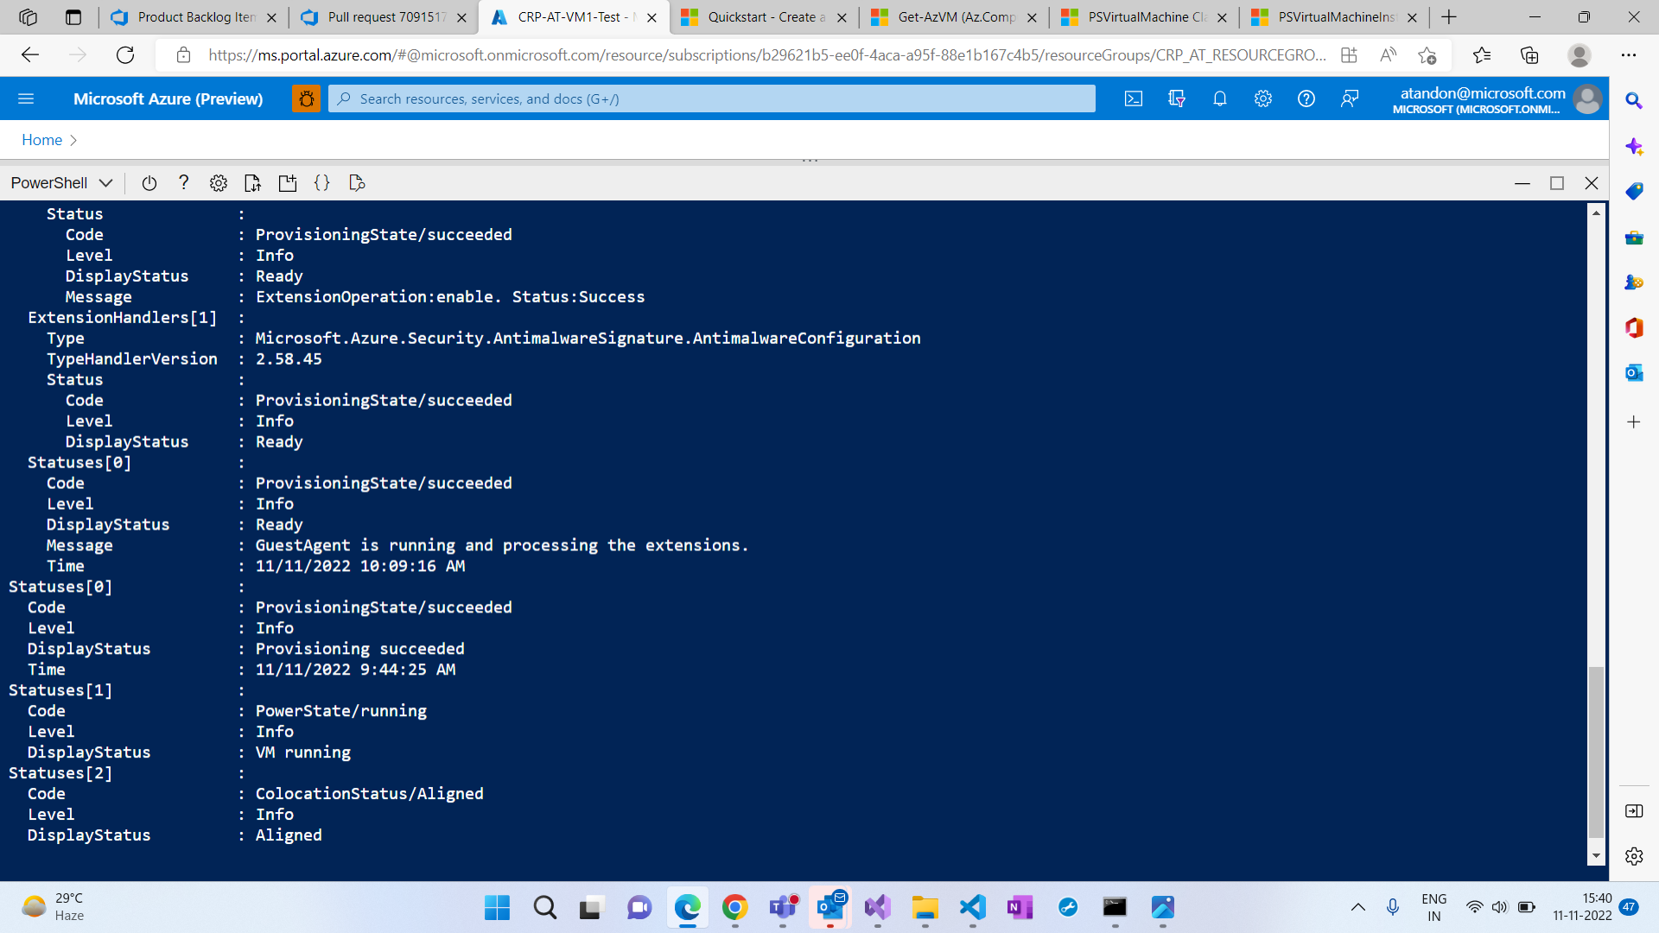Screen dimensions: 1659x933
Task: Focus the Azure search resources field
Action: (711, 98)
